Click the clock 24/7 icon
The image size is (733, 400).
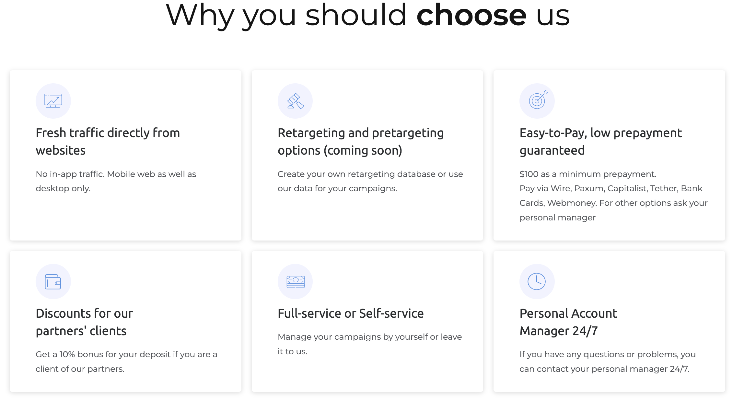(x=537, y=281)
